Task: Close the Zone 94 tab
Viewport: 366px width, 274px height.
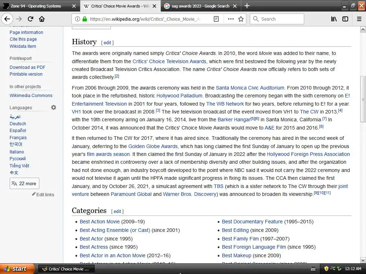Action: coord(74,6)
